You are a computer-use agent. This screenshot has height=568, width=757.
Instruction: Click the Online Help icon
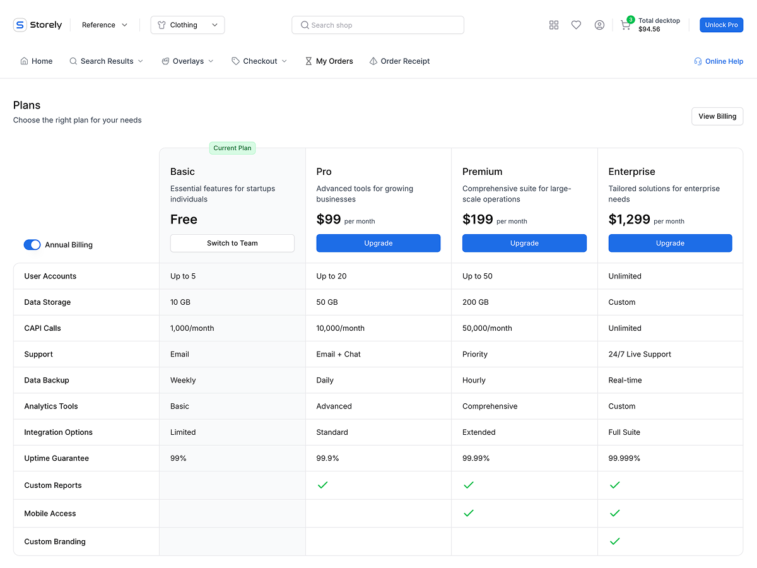(x=698, y=61)
